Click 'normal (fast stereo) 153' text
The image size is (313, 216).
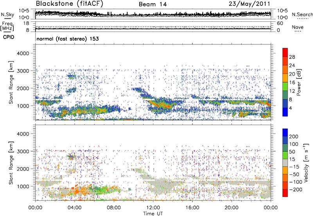[68, 39]
